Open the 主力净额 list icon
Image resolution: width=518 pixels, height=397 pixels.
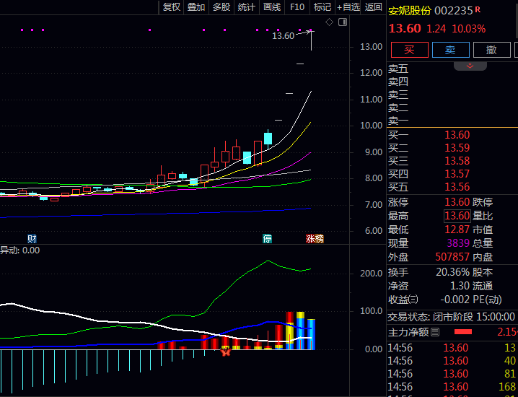[434, 333]
